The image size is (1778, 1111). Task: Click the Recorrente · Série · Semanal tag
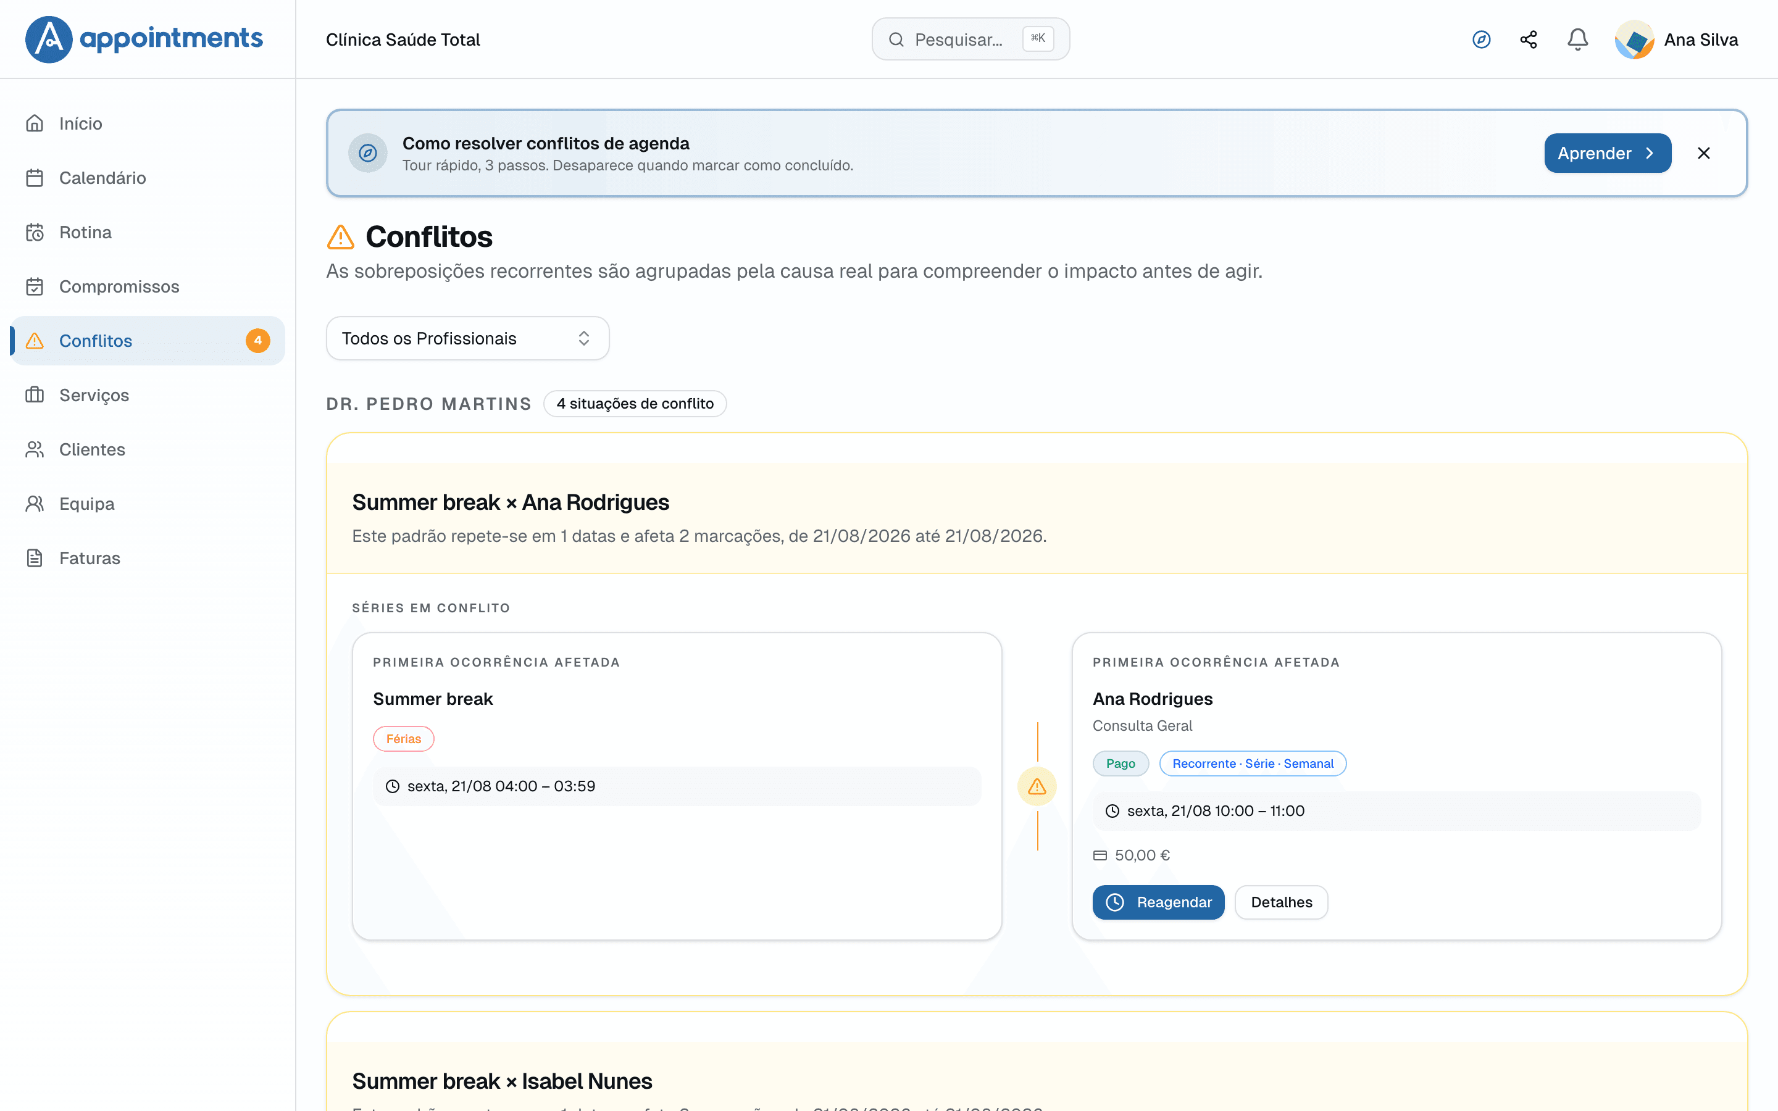pos(1253,764)
